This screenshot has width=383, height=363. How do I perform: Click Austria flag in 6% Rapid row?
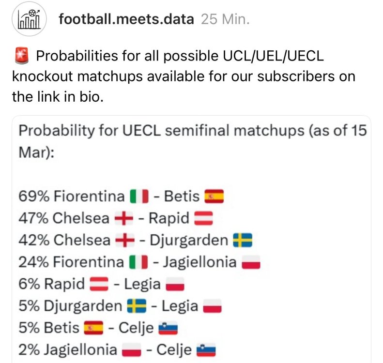[101, 285]
